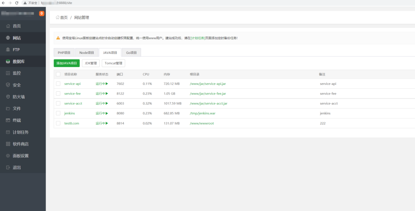Click 运行中 status of test8.com

[102, 123]
